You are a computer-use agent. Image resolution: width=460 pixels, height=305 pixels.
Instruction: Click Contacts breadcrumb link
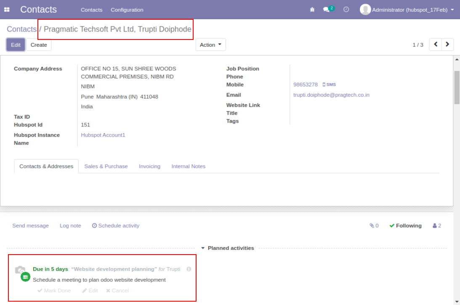[22, 29]
